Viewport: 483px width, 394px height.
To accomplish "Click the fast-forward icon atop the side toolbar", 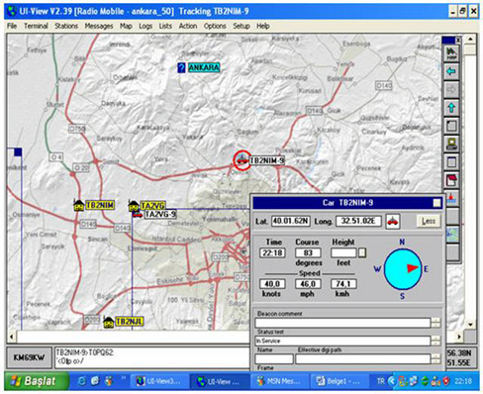I will point(451,53).
